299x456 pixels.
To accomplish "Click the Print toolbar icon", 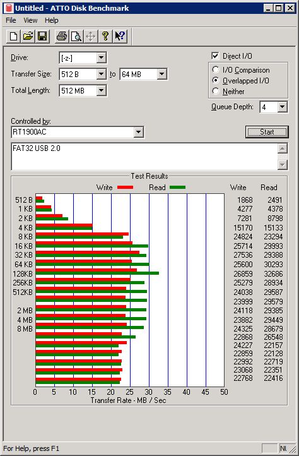I will tap(62, 37).
